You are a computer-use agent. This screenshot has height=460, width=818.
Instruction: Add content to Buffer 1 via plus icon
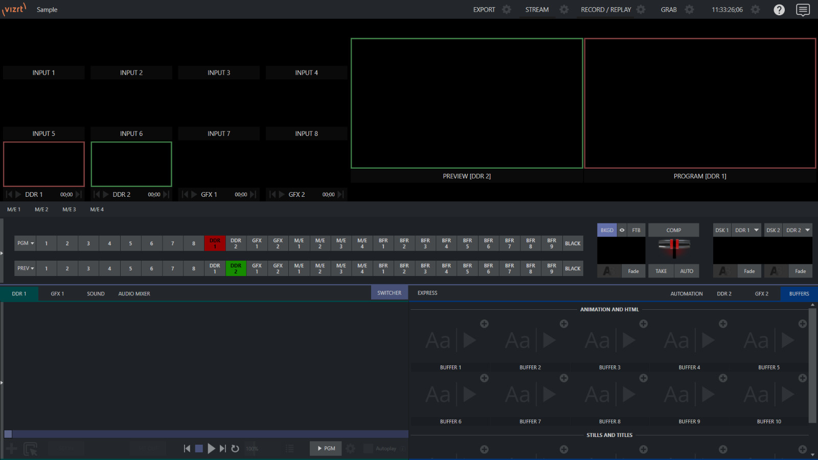(x=484, y=324)
